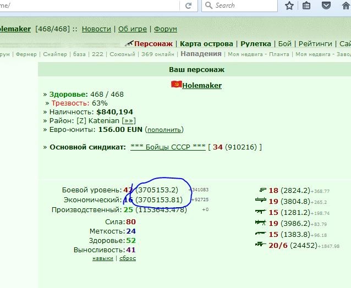The image size is (351, 288).
Task: Open the Нападения link
Action: 201,54
